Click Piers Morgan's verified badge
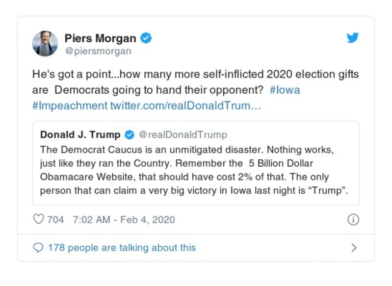 pos(146,38)
